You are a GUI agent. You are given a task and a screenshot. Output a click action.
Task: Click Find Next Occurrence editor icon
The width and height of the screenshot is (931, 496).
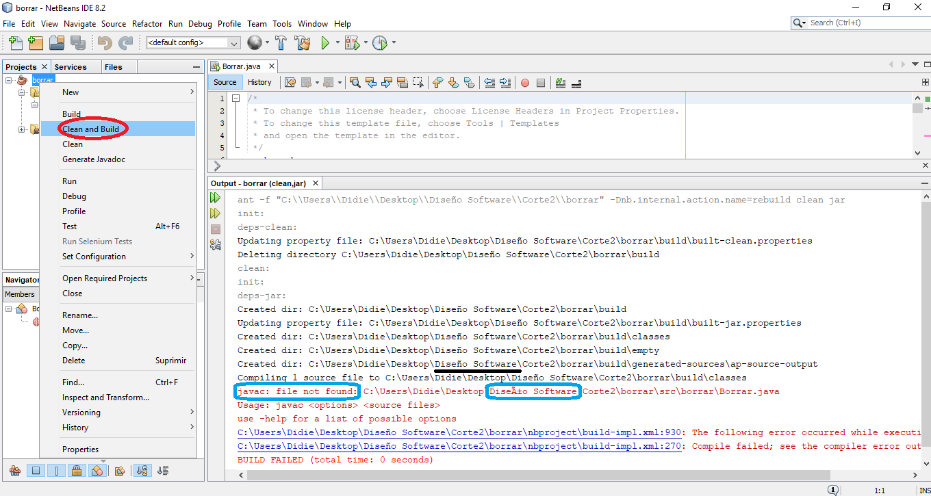point(387,83)
